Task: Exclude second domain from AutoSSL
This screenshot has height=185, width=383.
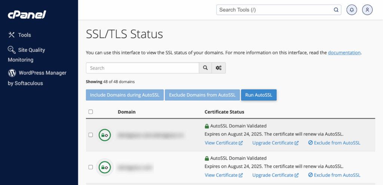Action: [334, 175]
